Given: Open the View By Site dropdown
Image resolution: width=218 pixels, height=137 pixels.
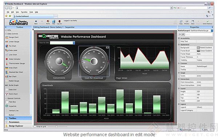Looking at the screenshot, I should [x=74, y=43].
